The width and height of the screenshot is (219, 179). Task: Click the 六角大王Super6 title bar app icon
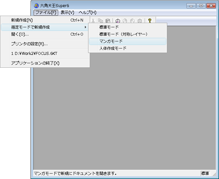click(x=36, y=6)
